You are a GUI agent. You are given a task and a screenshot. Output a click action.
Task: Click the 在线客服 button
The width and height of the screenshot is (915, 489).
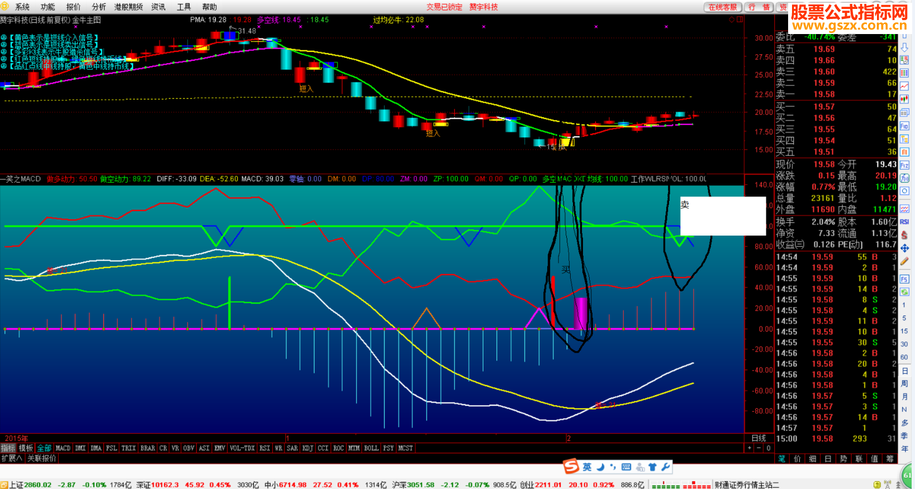point(723,7)
